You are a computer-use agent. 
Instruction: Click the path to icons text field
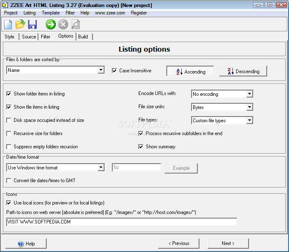tap(121, 221)
